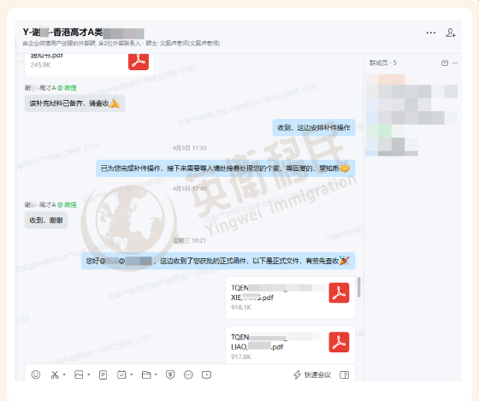
Task: Click the message 该补充材料已备齐，请查收
Action: tap(75, 103)
